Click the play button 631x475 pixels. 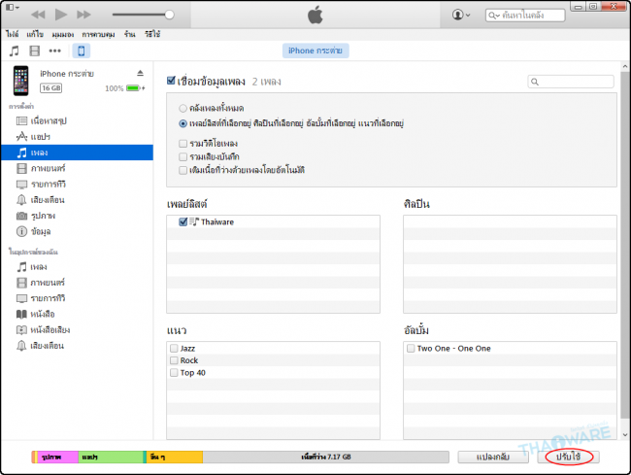[61, 15]
